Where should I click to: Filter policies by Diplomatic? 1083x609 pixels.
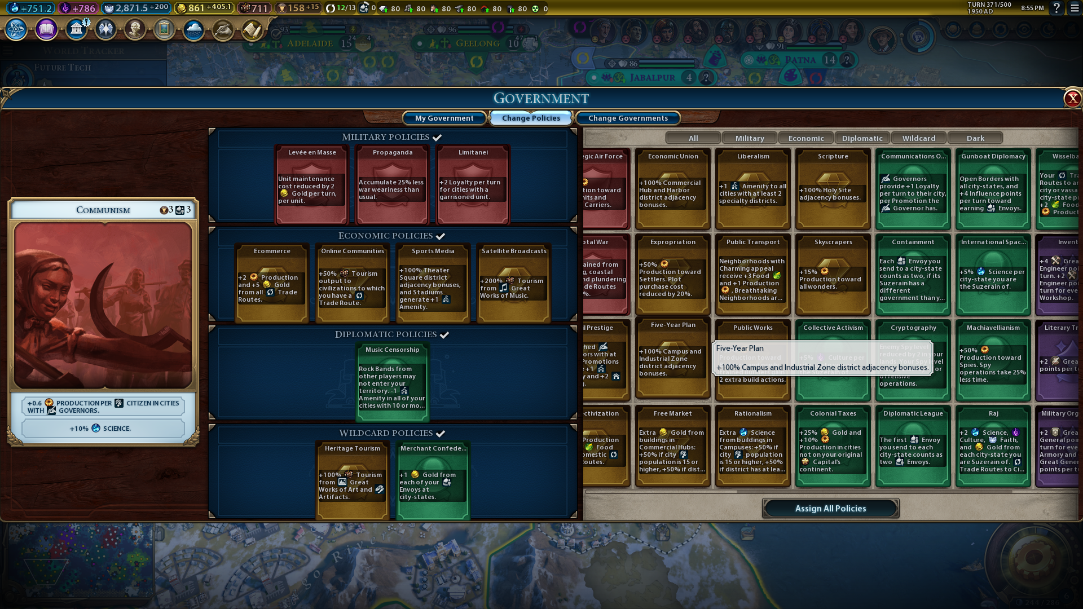coord(862,138)
